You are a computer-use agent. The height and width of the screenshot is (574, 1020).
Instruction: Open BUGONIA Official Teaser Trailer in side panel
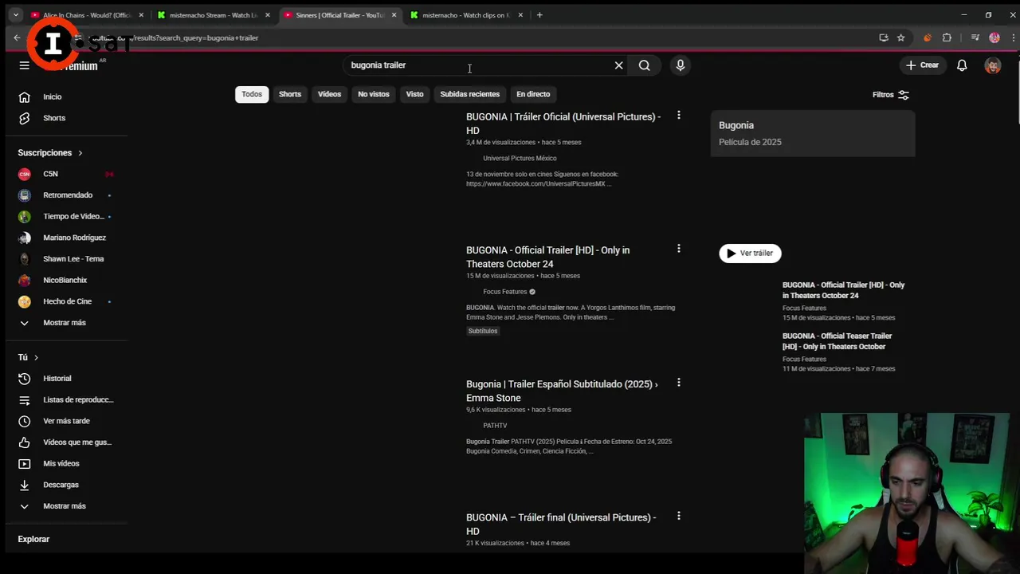click(x=837, y=341)
